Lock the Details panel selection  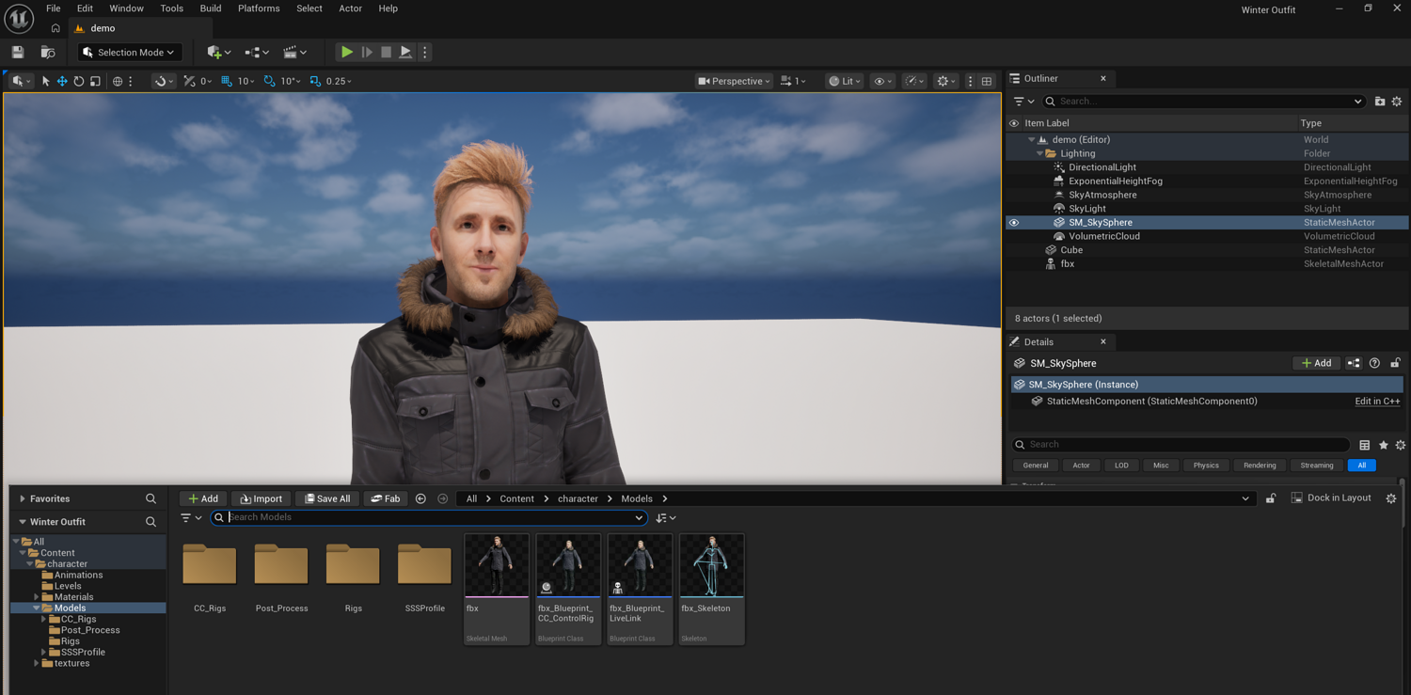(x=1395, y=363)
